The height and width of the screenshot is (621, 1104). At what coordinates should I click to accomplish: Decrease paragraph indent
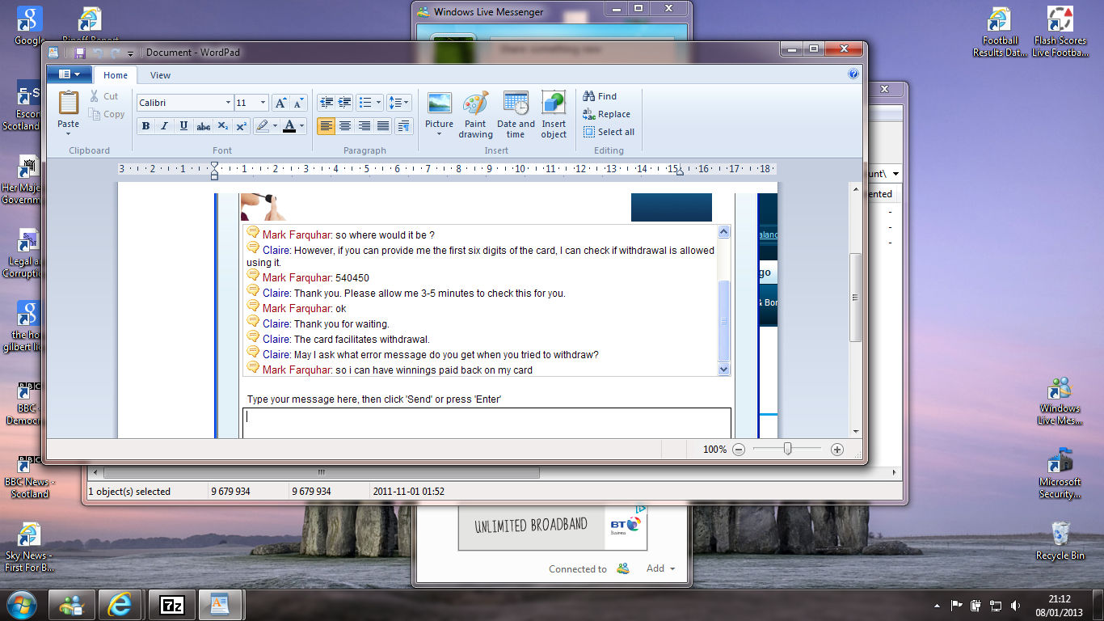327,103
